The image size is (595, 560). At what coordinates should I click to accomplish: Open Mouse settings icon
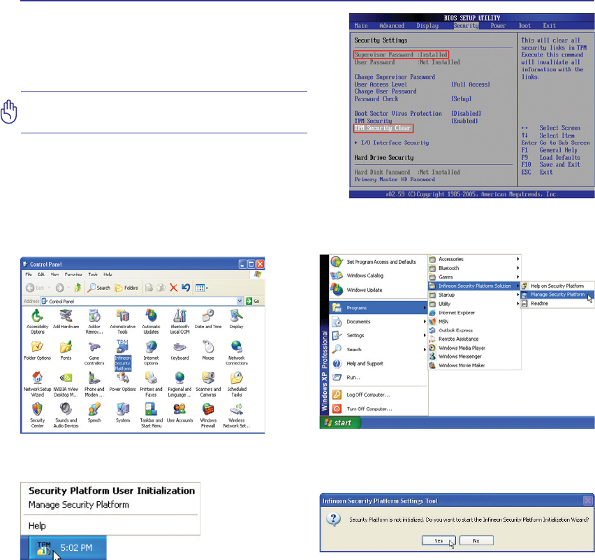tap(208, 351)
